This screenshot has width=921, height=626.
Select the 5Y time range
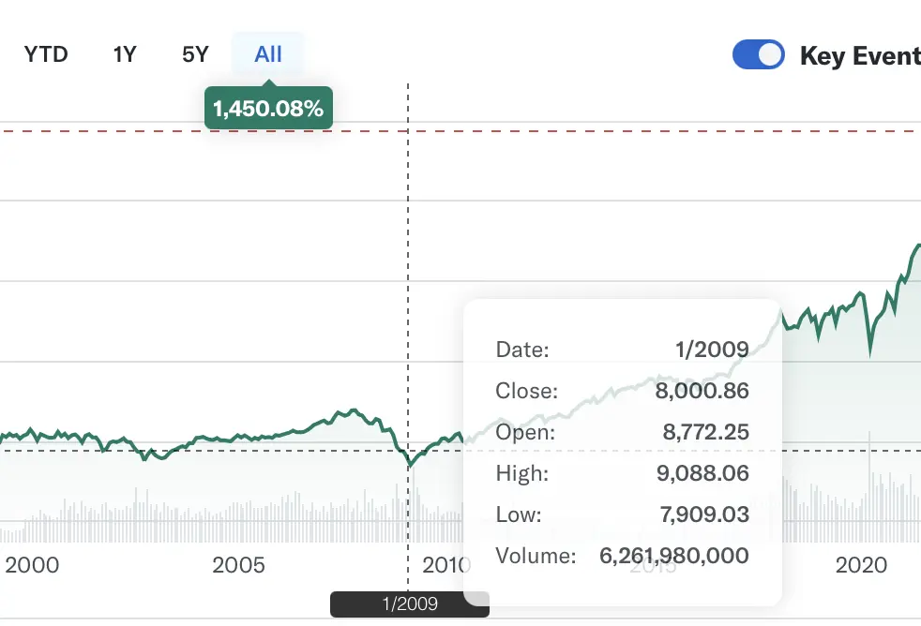[194, 53]
